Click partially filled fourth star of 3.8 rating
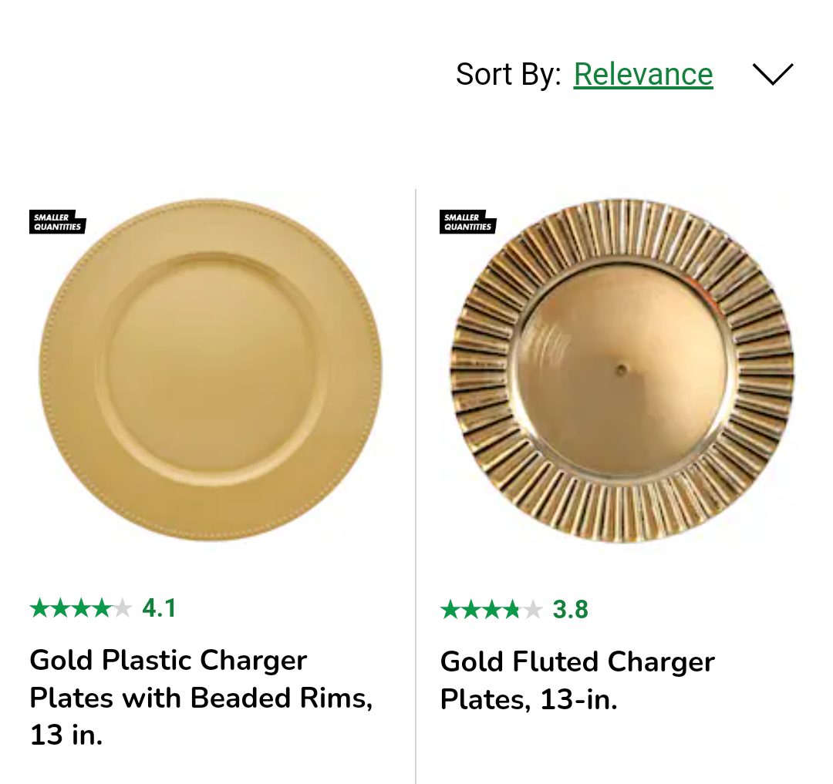This screenshot has height=784, width=833. 512,611
